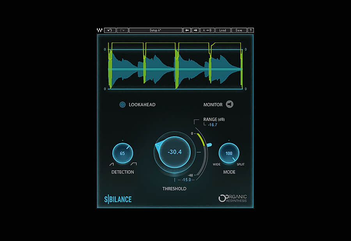Go to the previous preset arrow

tap(187, 30)
